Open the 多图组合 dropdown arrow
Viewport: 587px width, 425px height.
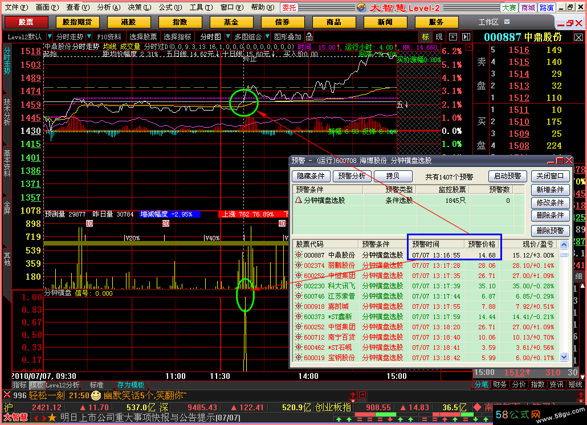tap(267, 36)
